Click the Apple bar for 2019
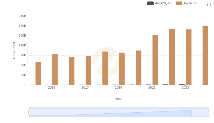Screen dimensions: 214x123 click(x=122, y=69)
